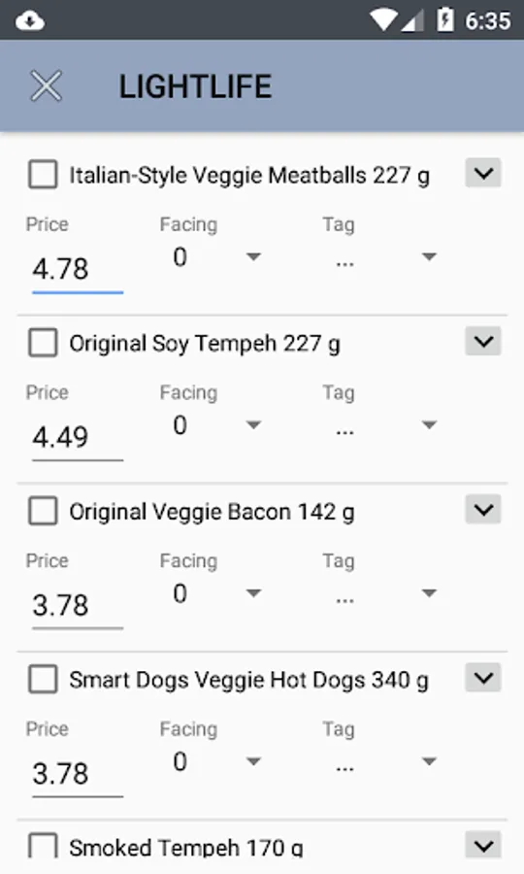Open Facing dropdown for Original Veggie Bacon

(x=215, y=593)
